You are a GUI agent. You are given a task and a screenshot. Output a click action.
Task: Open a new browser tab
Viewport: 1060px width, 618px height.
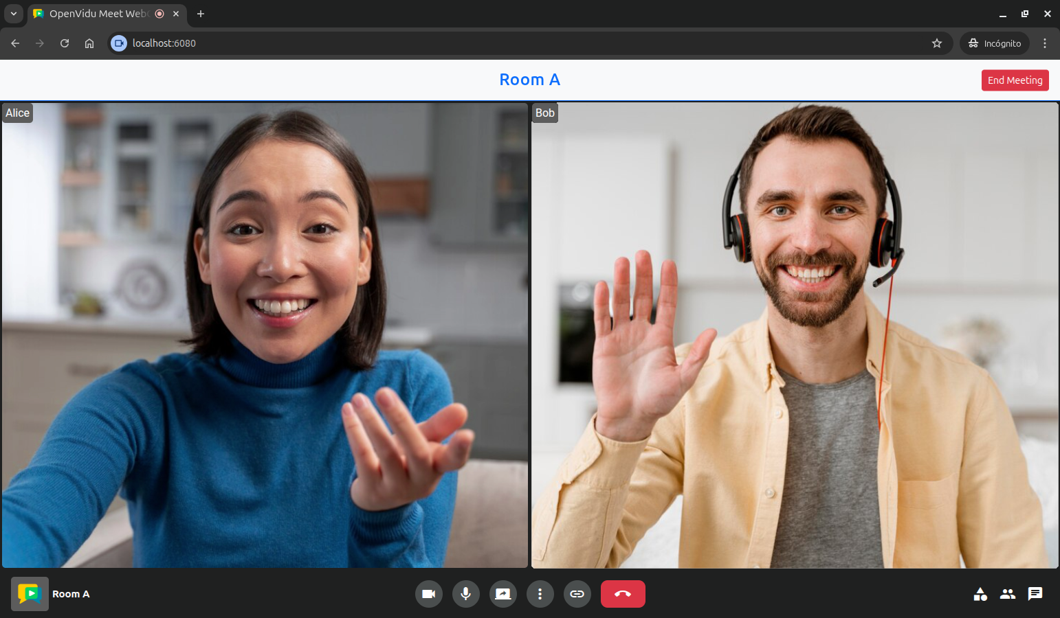coord(201,14)
